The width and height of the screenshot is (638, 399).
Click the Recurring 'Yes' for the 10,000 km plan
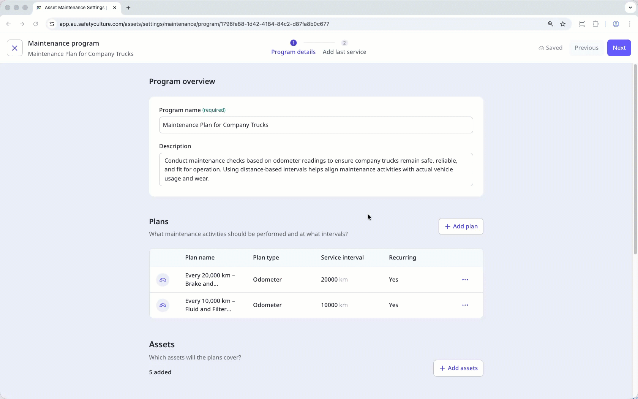pyautogui.click(x=393, y=305)
